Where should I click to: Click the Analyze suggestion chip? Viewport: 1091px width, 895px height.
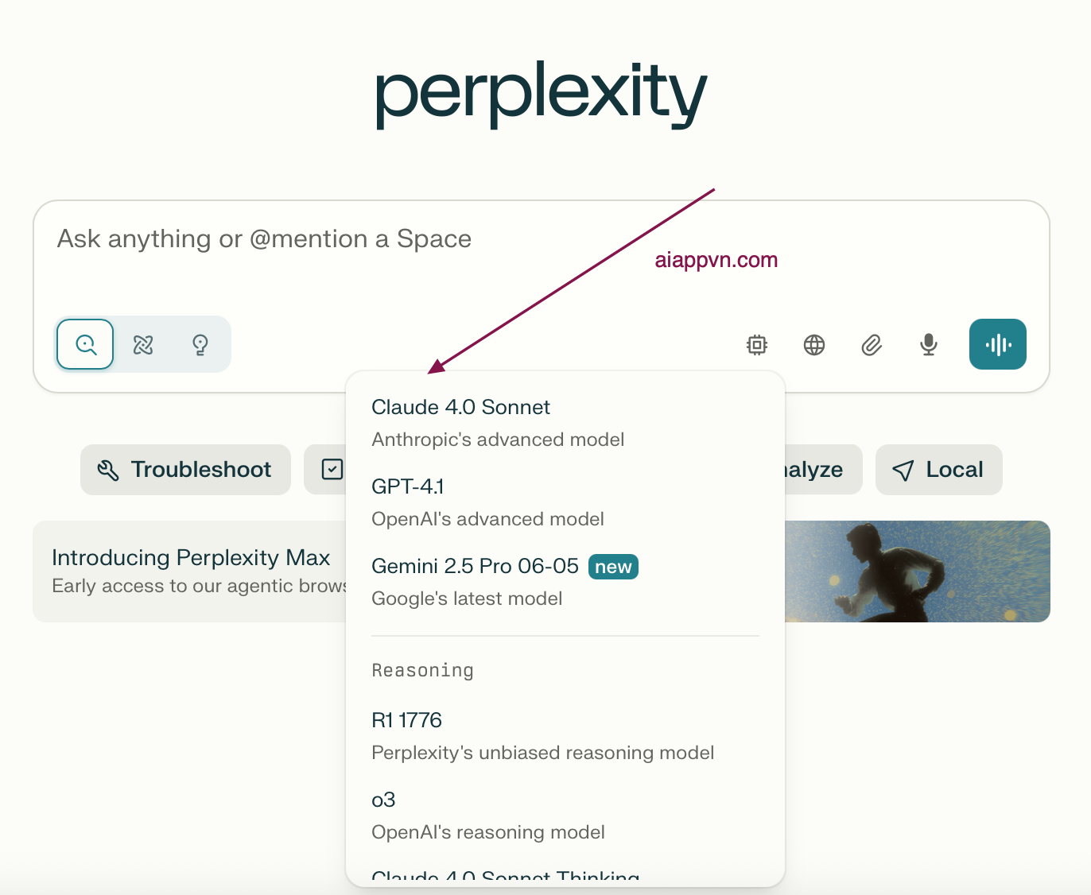[x=823, y=470]
